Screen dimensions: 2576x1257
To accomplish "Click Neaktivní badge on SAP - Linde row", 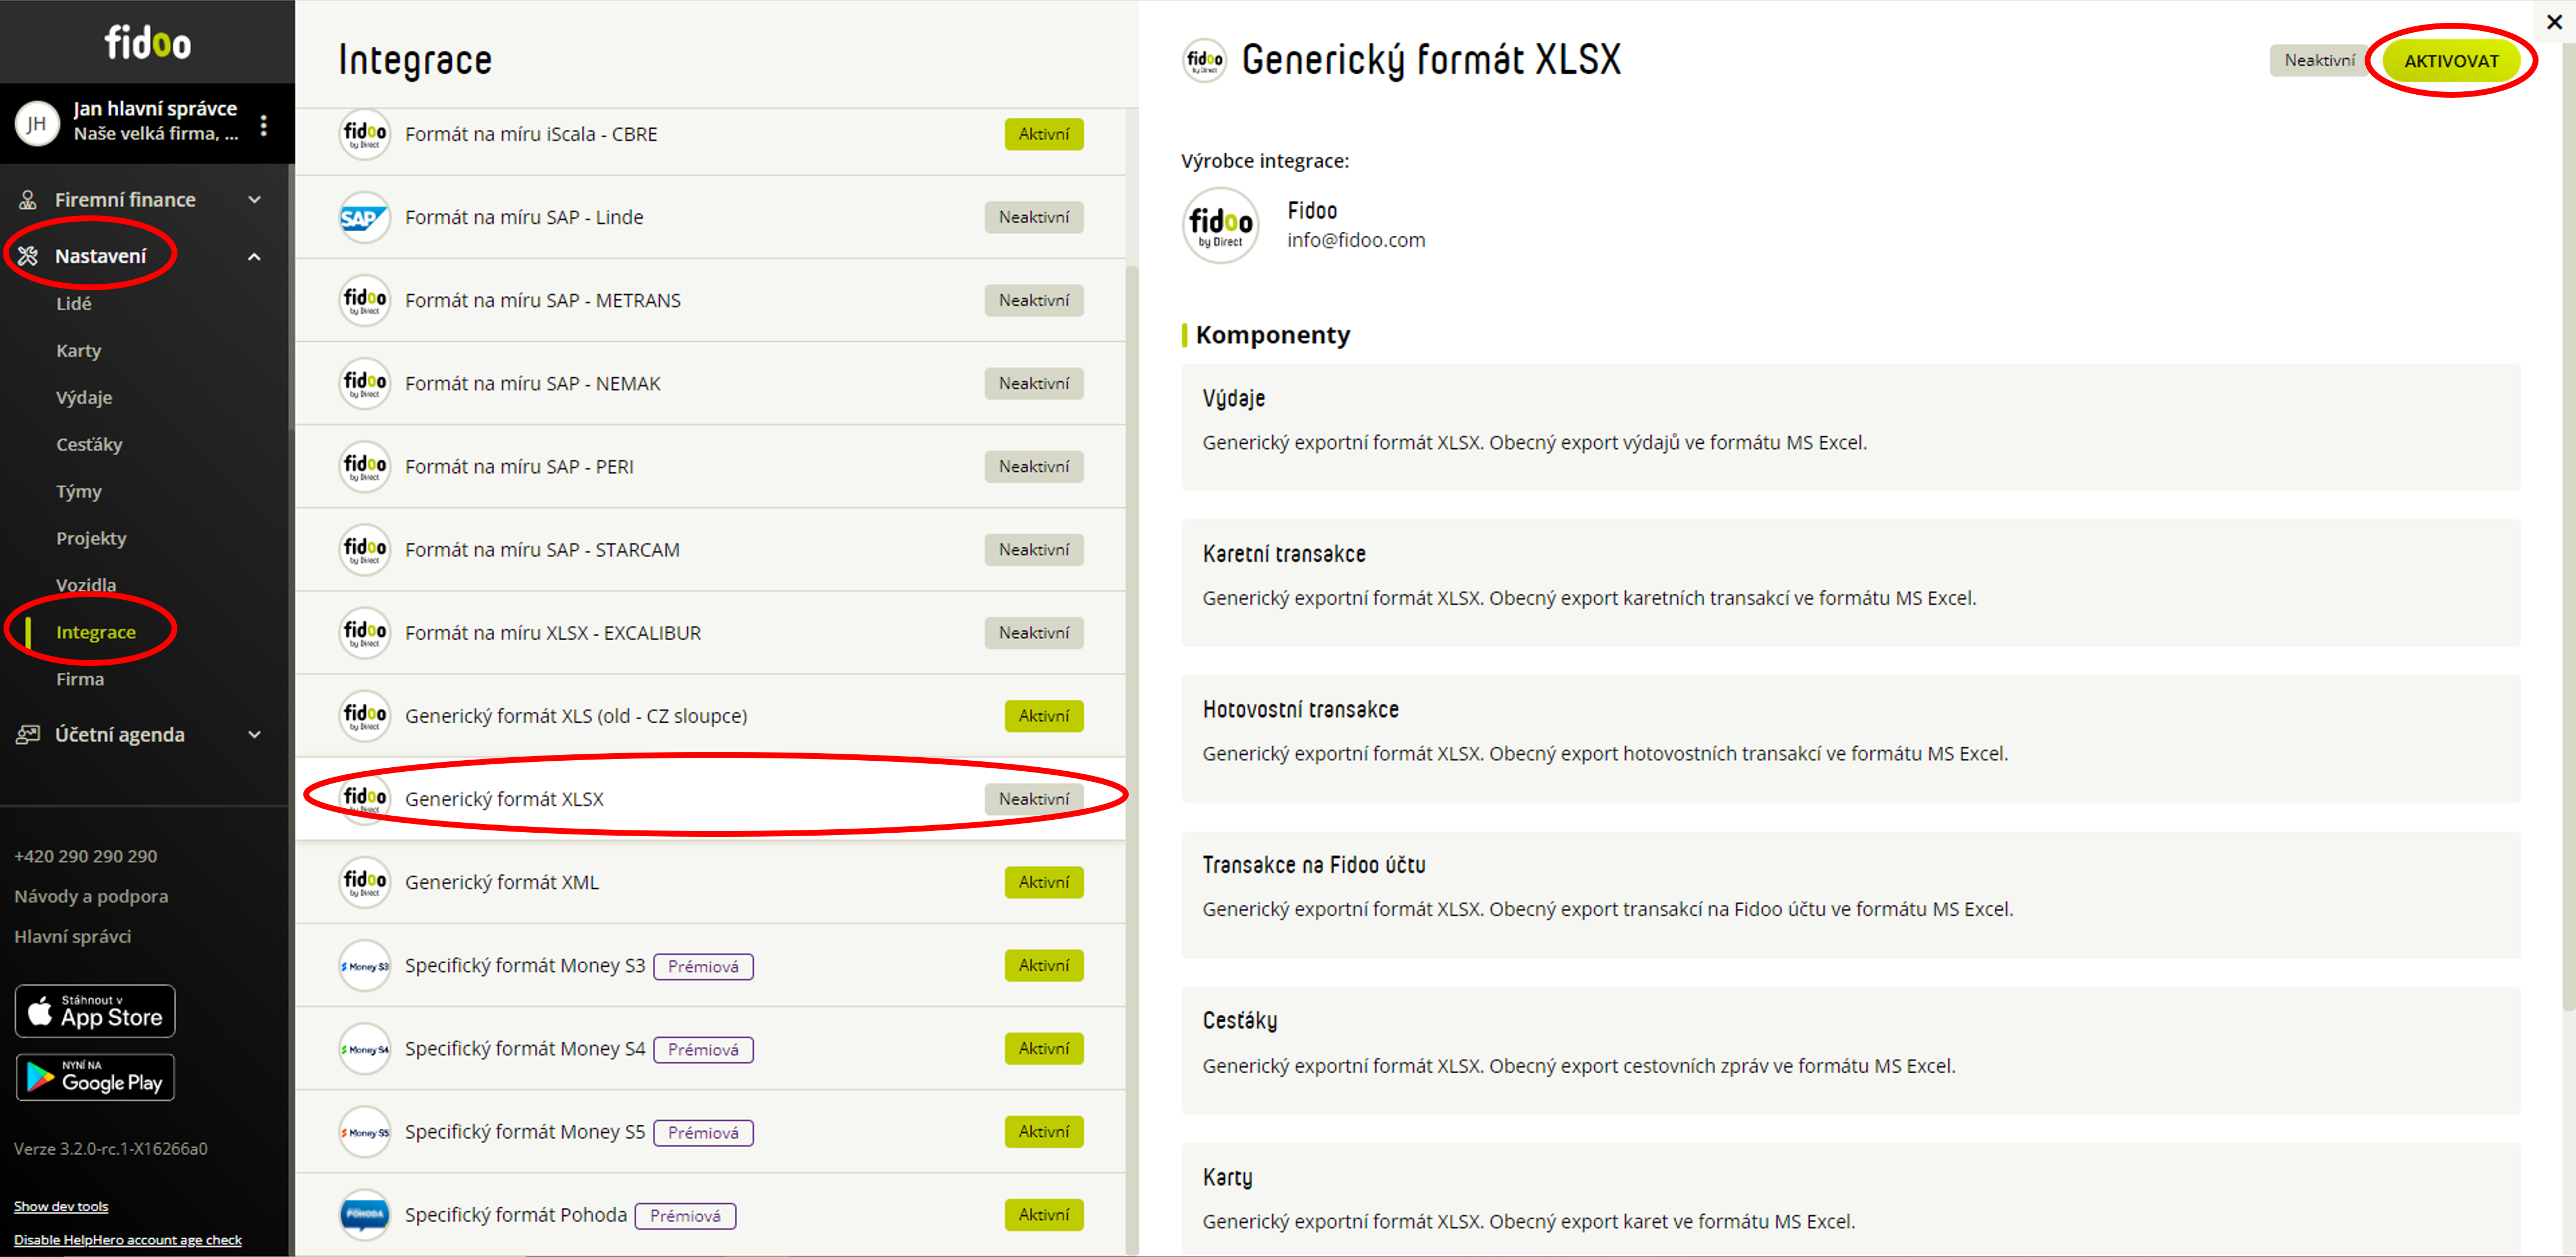I will coord(1033,217).
